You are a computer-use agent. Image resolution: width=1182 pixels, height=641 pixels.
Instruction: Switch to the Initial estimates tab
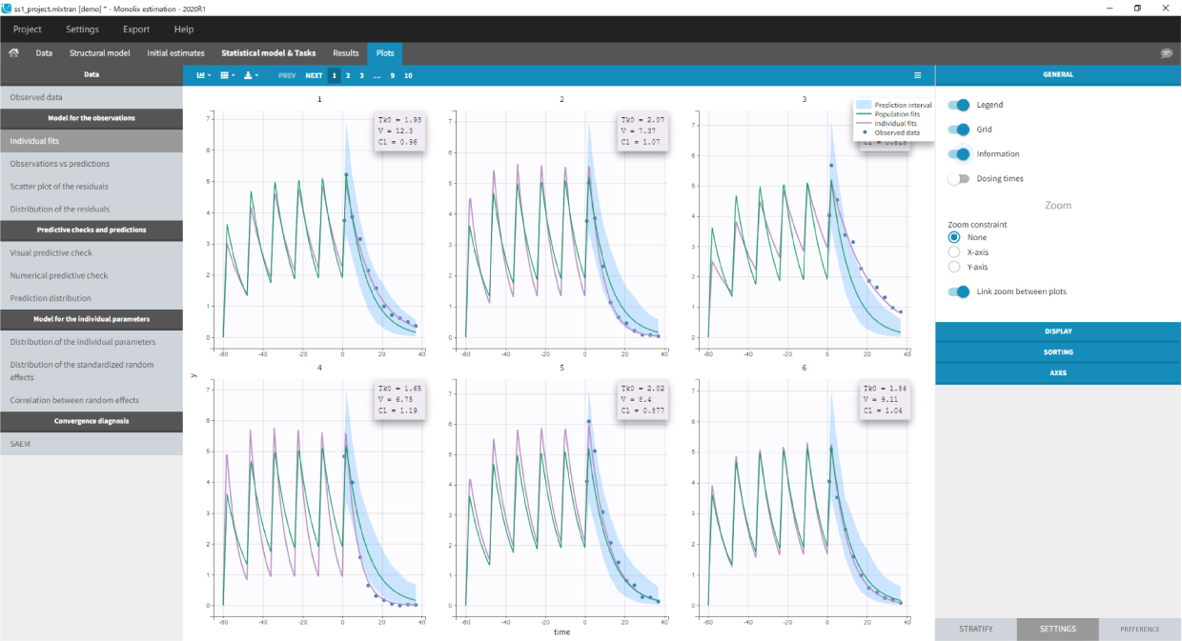175,53
